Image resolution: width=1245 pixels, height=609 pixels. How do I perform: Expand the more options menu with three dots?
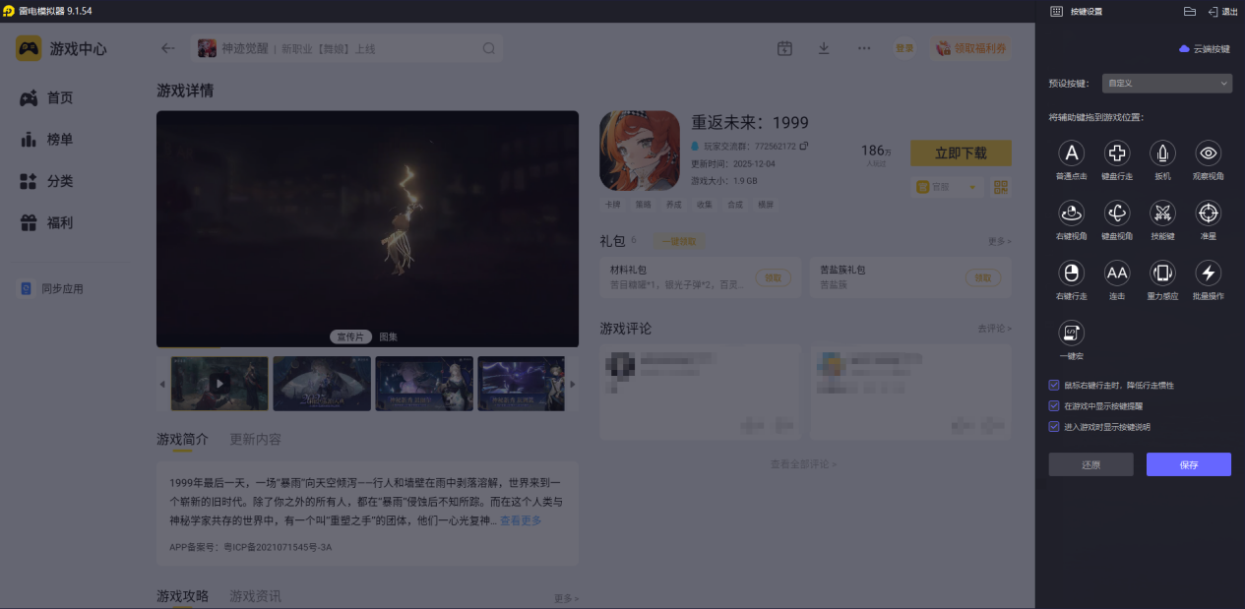coord(863,48)
